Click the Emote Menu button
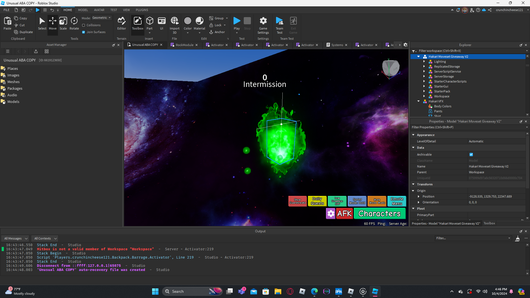 (397, 201)
